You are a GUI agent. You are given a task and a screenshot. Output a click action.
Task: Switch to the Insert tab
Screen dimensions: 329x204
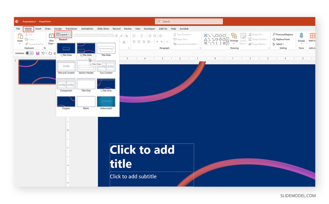(x=38, y=29)
